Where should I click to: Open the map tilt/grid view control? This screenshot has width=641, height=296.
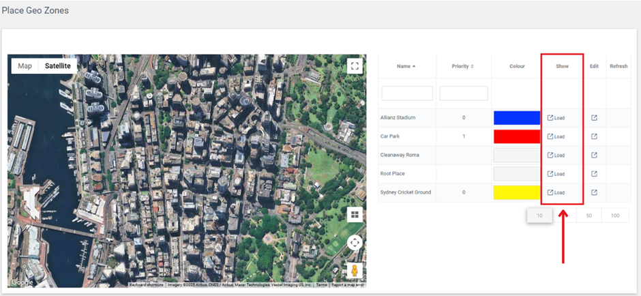pos(355,214)
